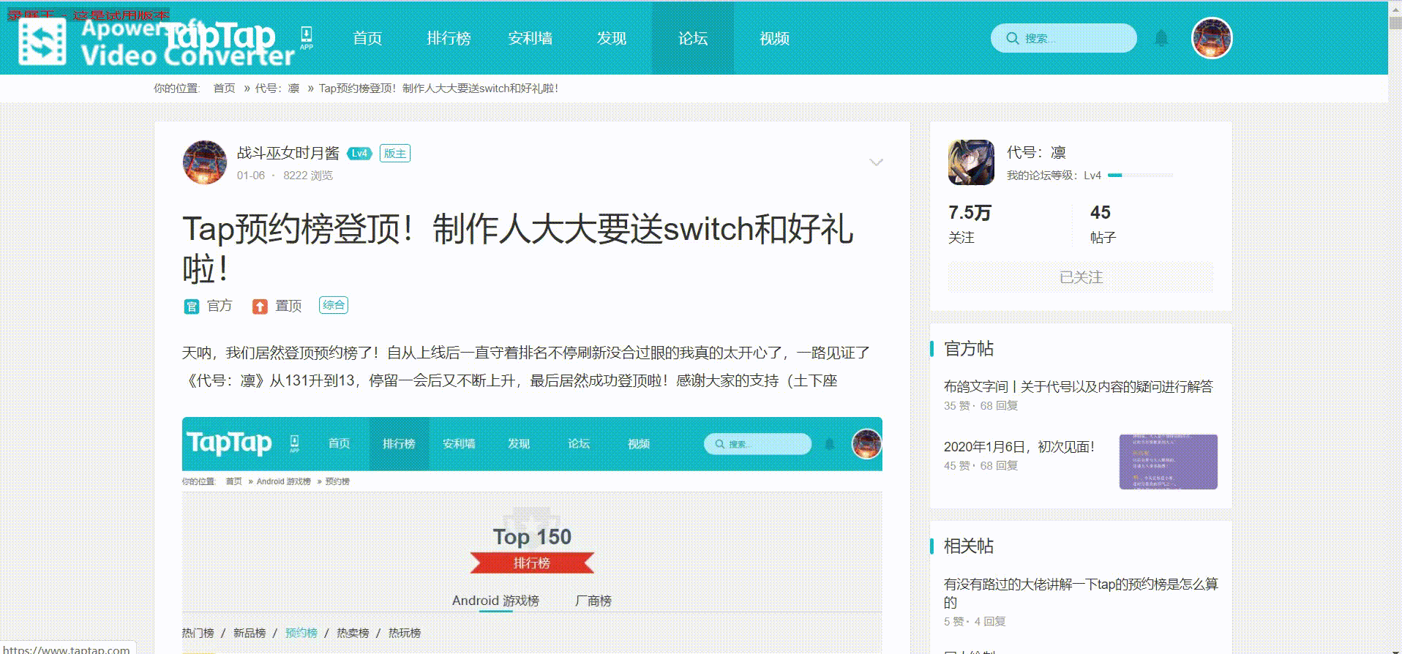Click the 官方 official tag icon
This screenshot has width=1402, height=654.
pos(191,307)
